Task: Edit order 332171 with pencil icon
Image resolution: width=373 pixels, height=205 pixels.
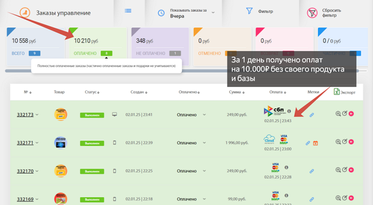Action: [x=344, y=142]
